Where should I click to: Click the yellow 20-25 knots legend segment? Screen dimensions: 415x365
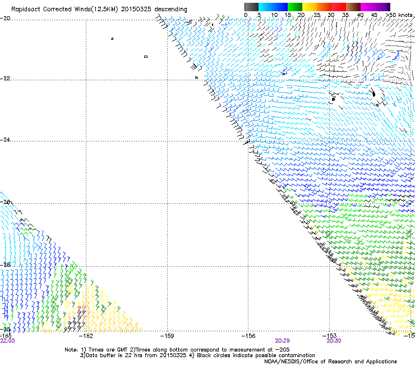(310, 7)
